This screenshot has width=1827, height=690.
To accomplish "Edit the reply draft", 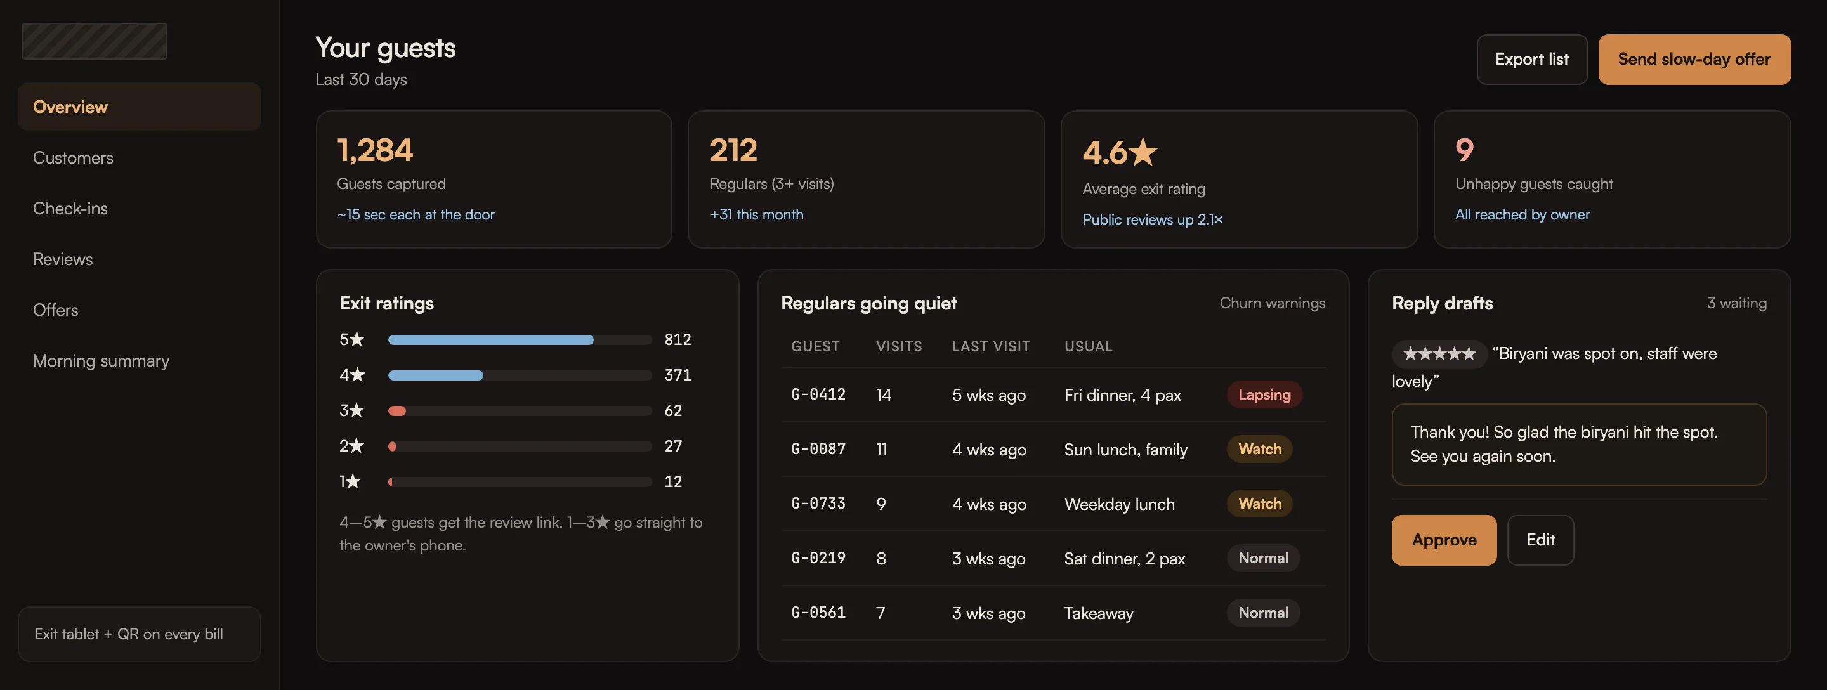I will click(1540, 540).
